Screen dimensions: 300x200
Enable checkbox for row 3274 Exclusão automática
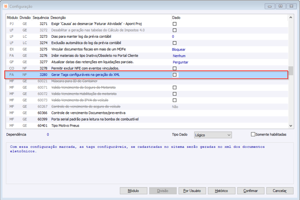point(174,43)
